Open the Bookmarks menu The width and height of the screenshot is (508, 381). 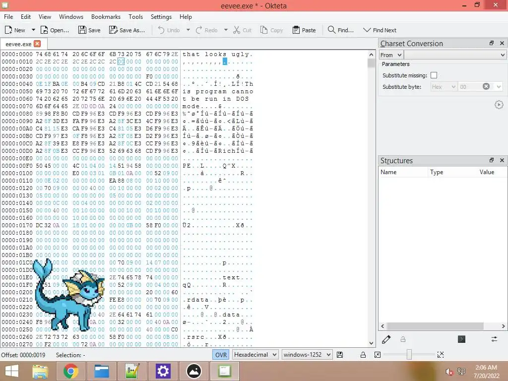coord(106,17)
